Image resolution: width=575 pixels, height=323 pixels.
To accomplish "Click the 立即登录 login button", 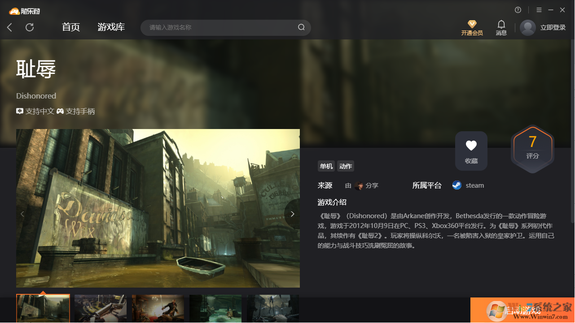I will pos(551,27).
